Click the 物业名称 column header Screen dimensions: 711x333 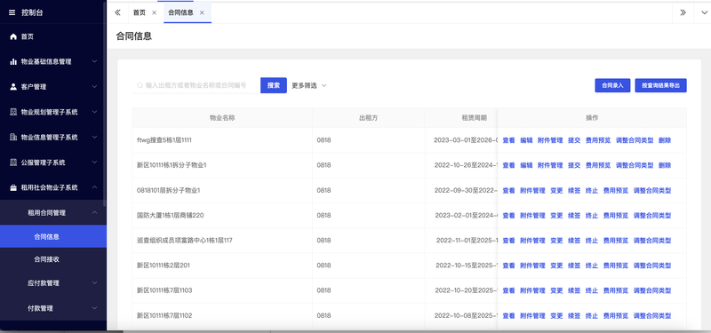pos(222,118)
